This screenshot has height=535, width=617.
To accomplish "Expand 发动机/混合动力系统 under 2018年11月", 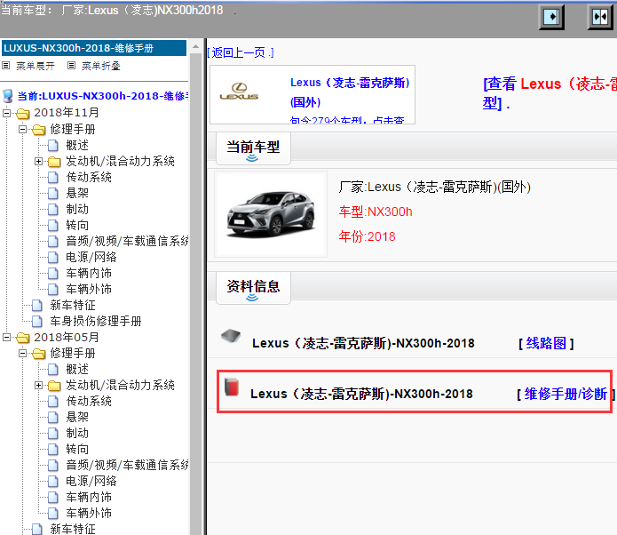I will click(x=38, y=161).
